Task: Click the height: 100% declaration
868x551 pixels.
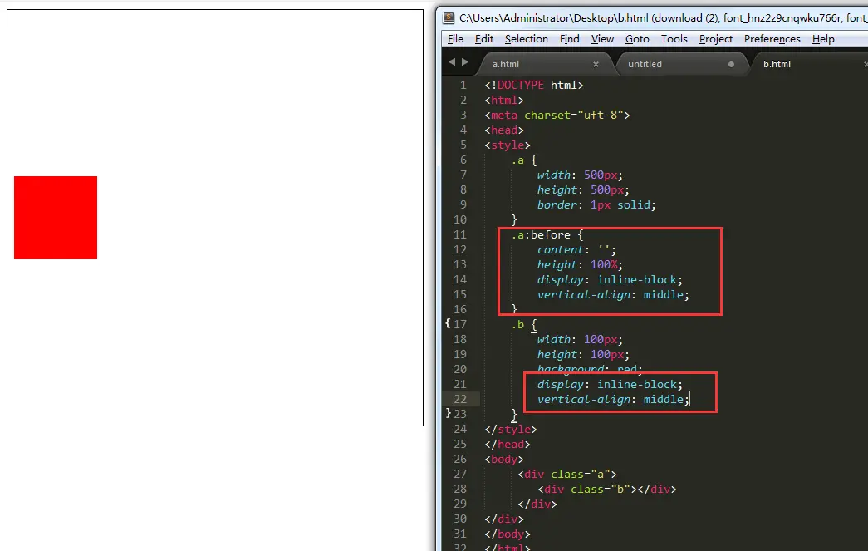Action: click(580, 265)
